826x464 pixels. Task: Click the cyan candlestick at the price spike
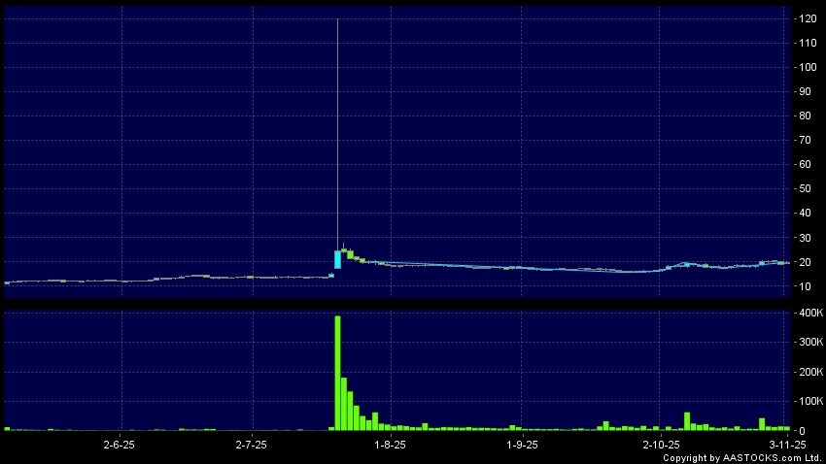pos(337,259)
